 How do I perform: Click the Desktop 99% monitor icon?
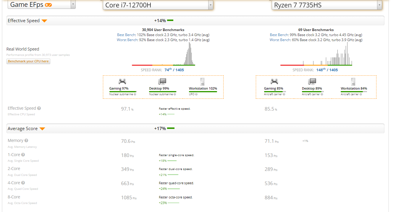pos(162,82)
